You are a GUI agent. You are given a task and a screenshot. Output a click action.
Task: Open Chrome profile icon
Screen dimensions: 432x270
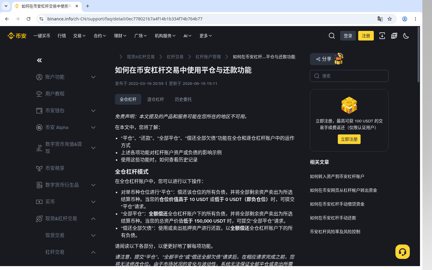pos(405,19)
